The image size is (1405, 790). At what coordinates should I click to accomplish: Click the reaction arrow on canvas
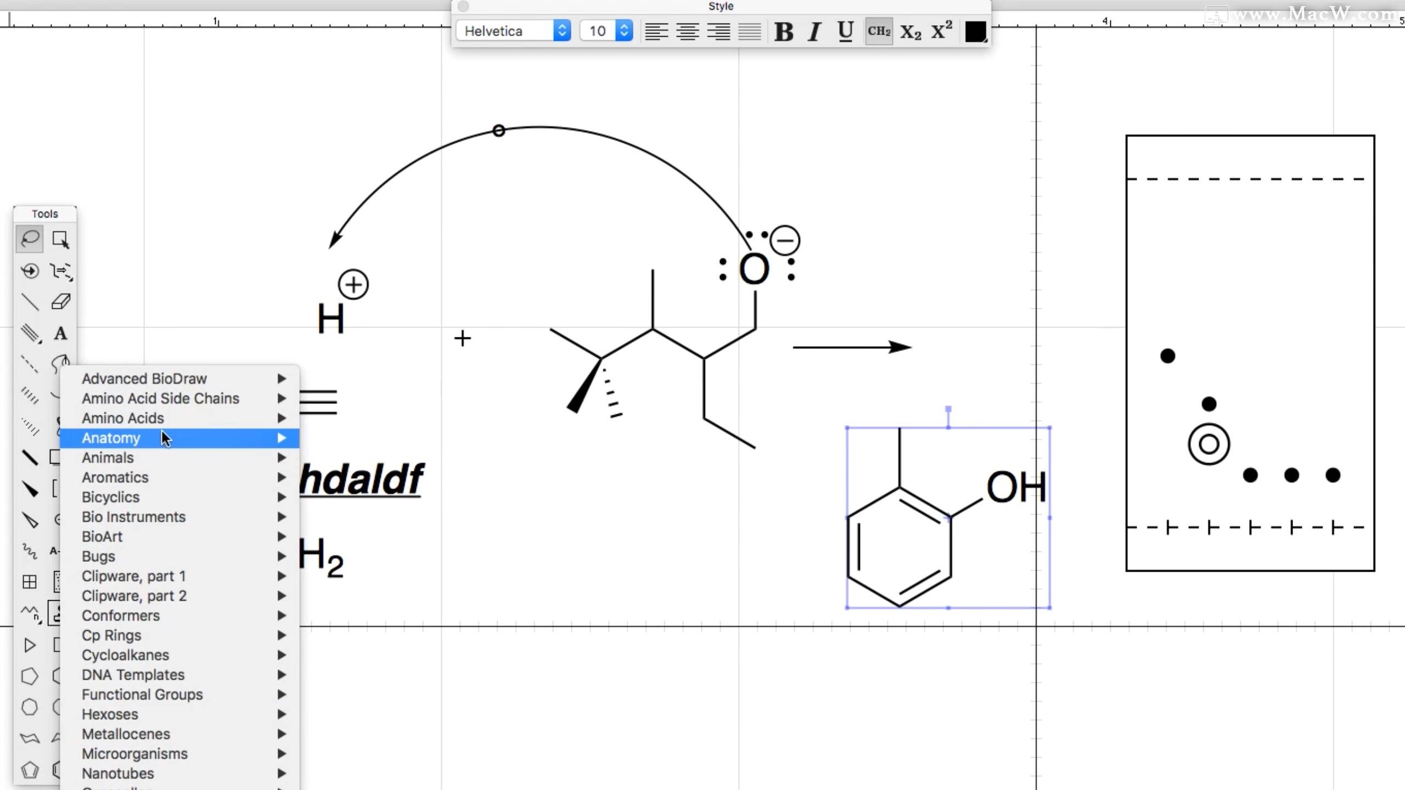click(852, 347)
